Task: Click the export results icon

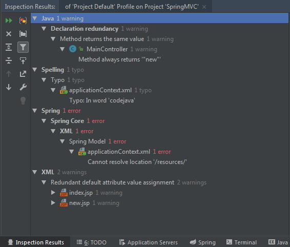Action: point(23,74)
